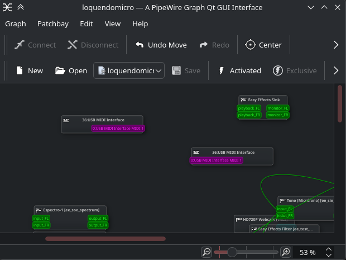Click the app logo in the title bar
Image resolution: width=346 pixels, height=260 pixels.
click(x=7, y=7)
